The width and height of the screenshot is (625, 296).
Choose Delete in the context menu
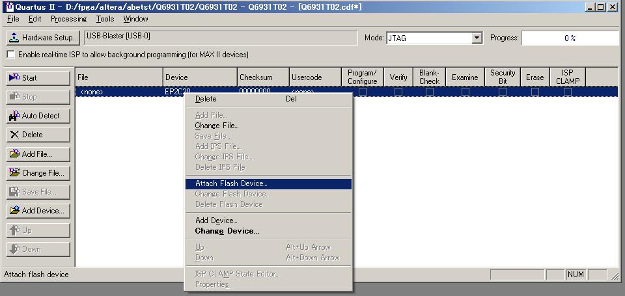coord(268,99)
